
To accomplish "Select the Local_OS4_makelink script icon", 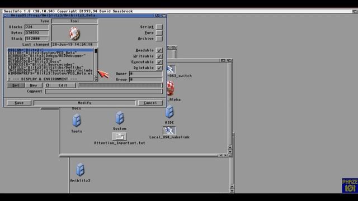I will pyautogui.click(x=169, y=130).
